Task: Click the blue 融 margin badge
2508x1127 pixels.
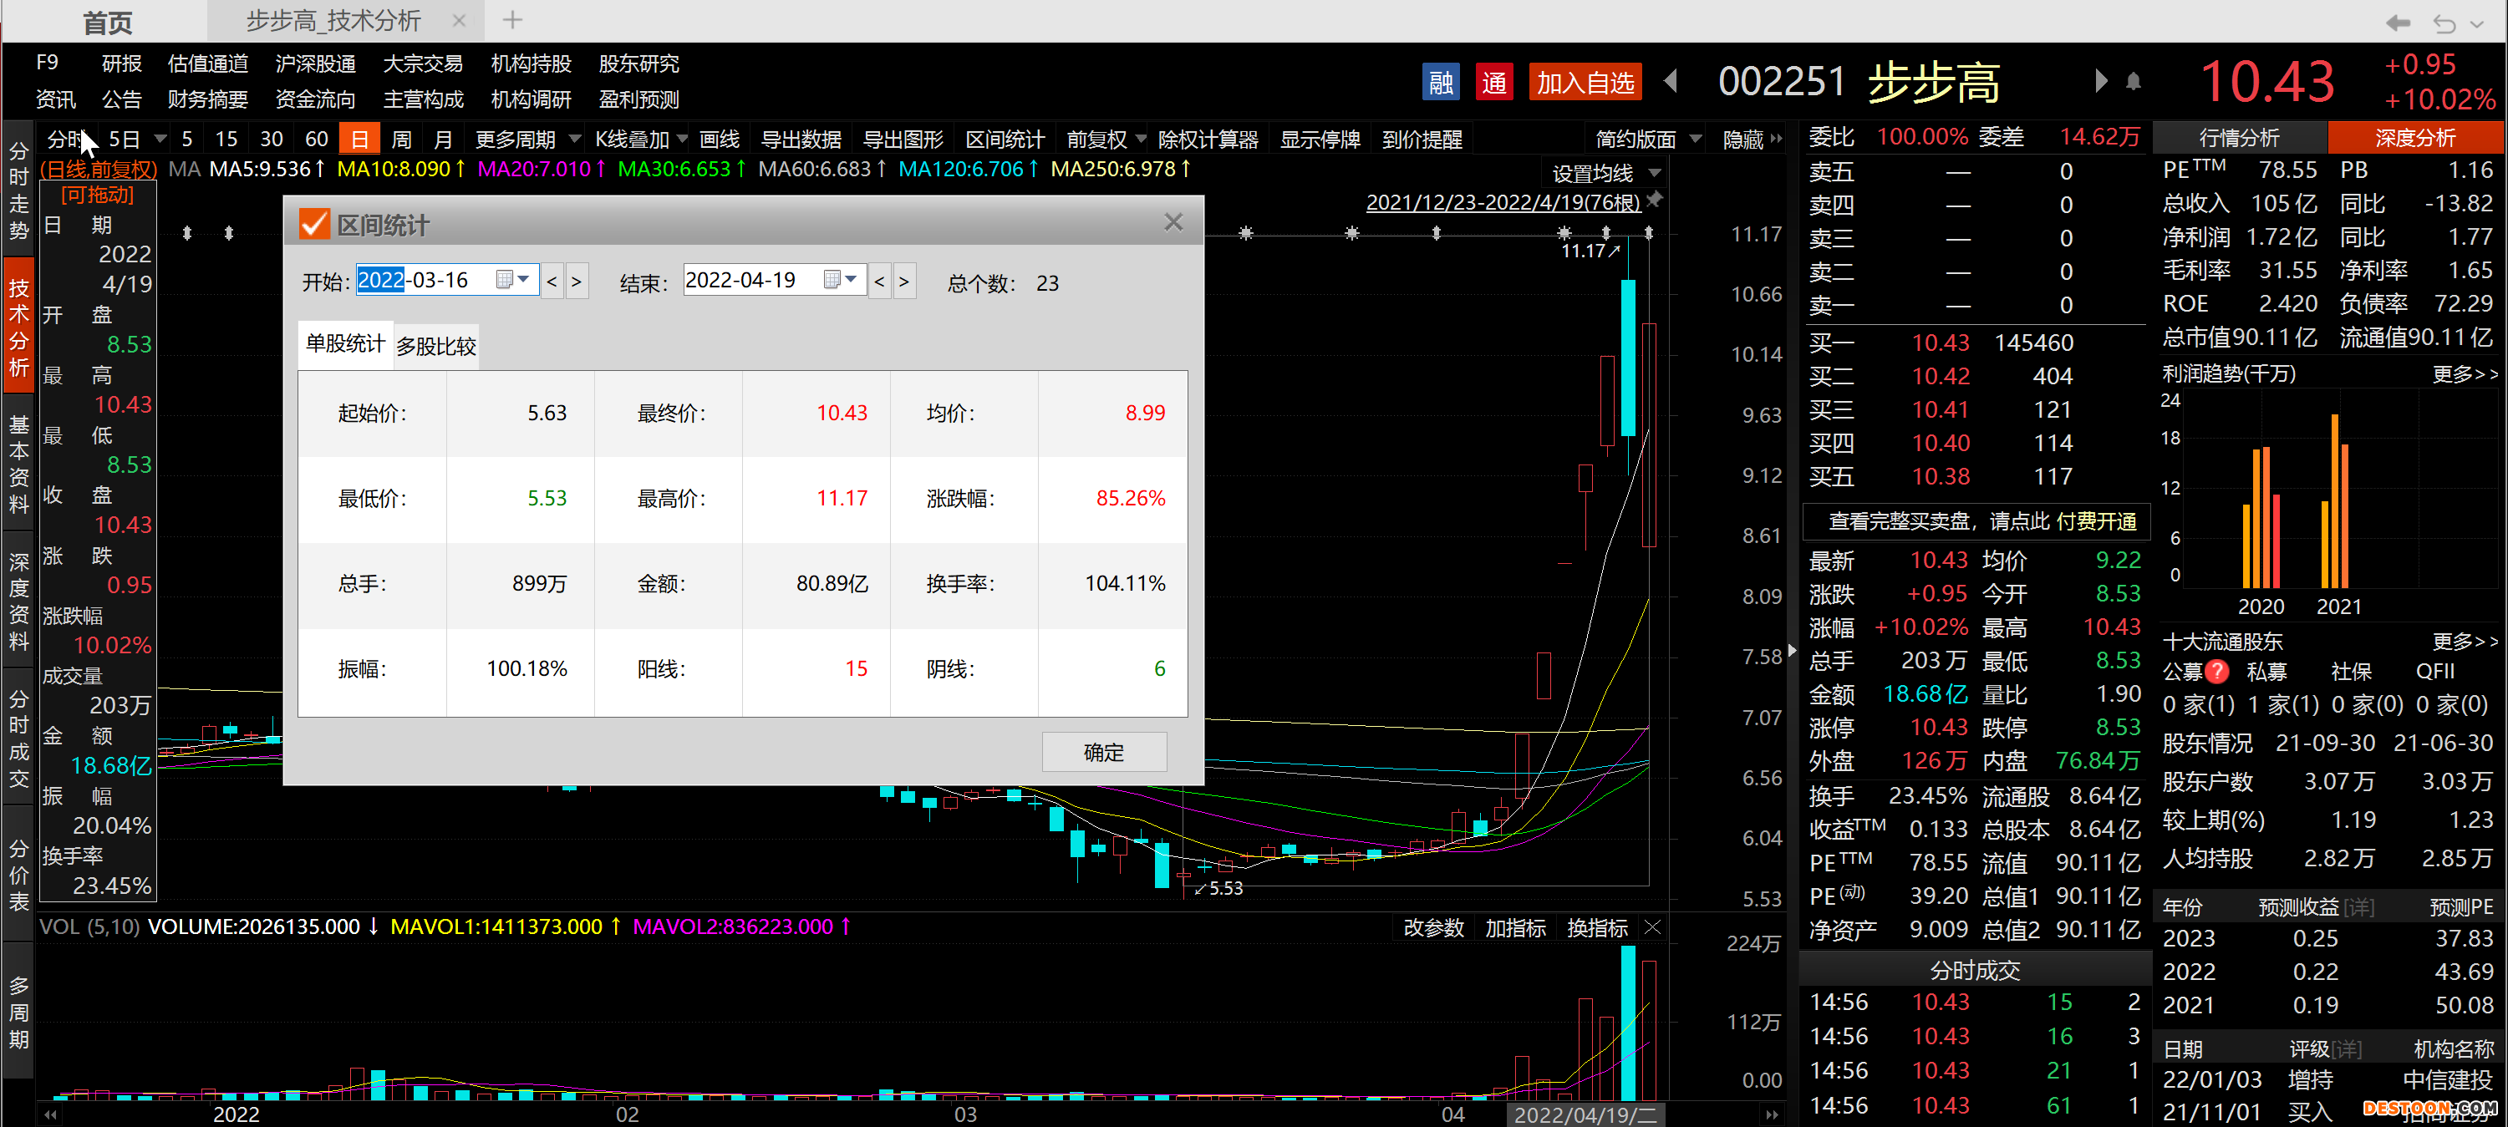Action: click(x=1441, y=83)
